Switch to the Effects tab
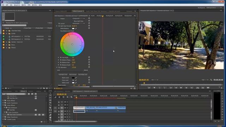The height and width of the screenshot is (127, 226). click(23, 91)
